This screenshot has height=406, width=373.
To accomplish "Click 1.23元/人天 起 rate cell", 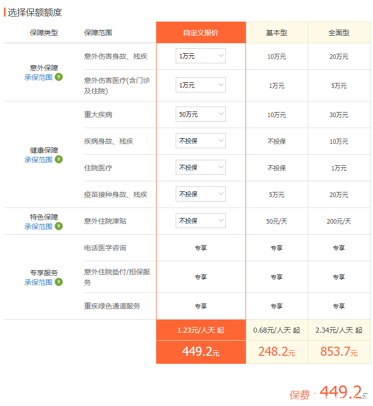I will click(201, 330).
